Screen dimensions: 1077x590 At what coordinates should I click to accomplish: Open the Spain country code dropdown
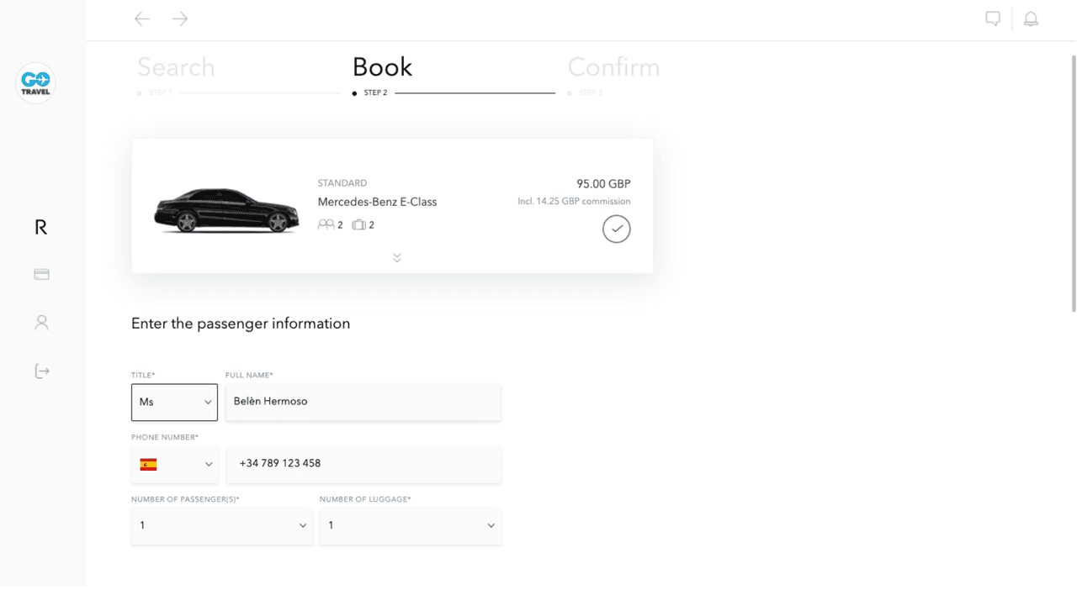click(x=174, y=464)
